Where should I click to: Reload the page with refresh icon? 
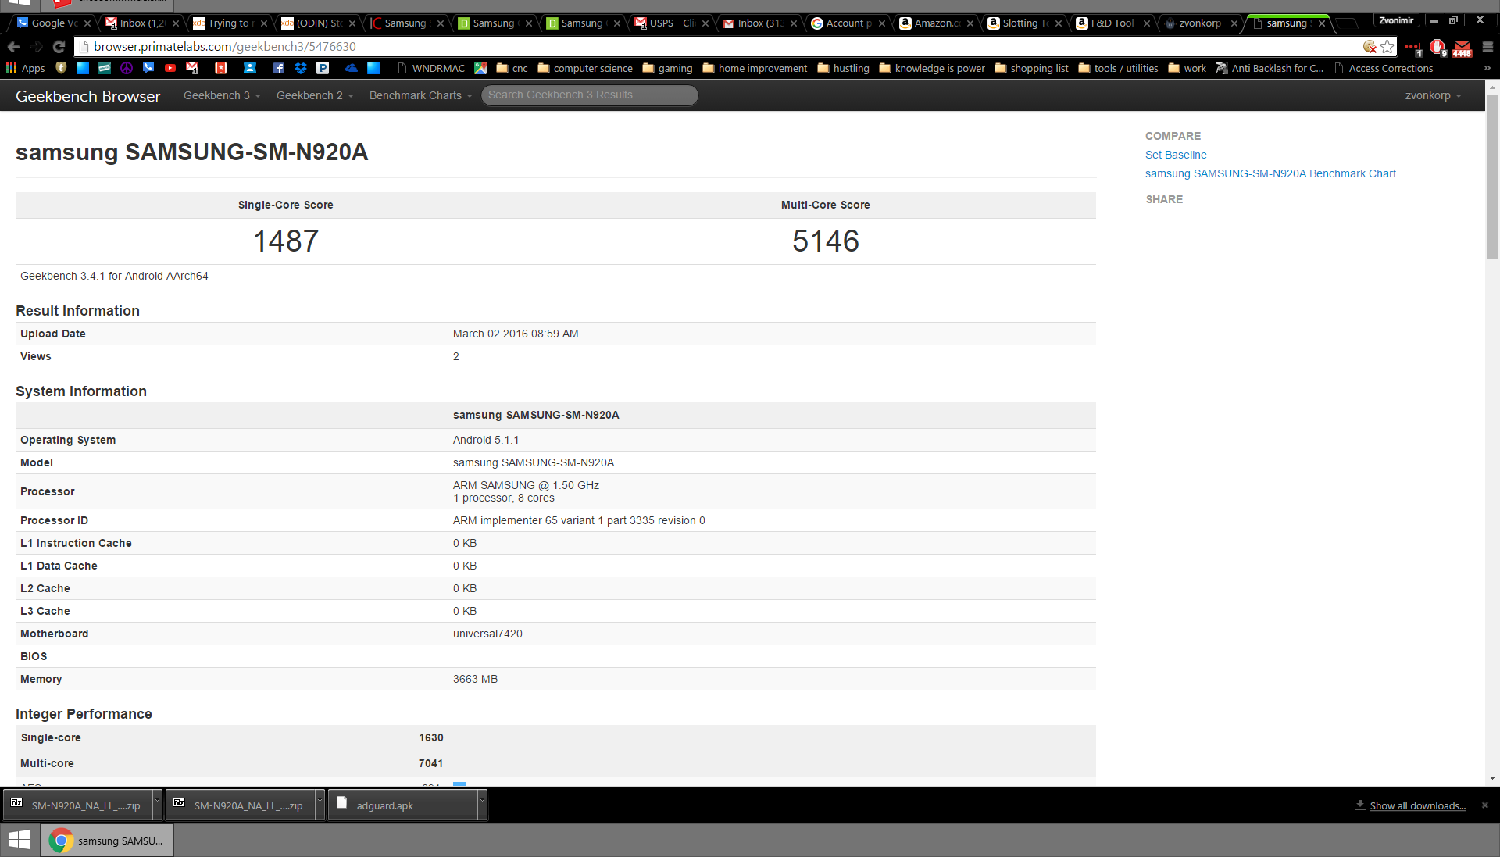[x=59, y=47]
